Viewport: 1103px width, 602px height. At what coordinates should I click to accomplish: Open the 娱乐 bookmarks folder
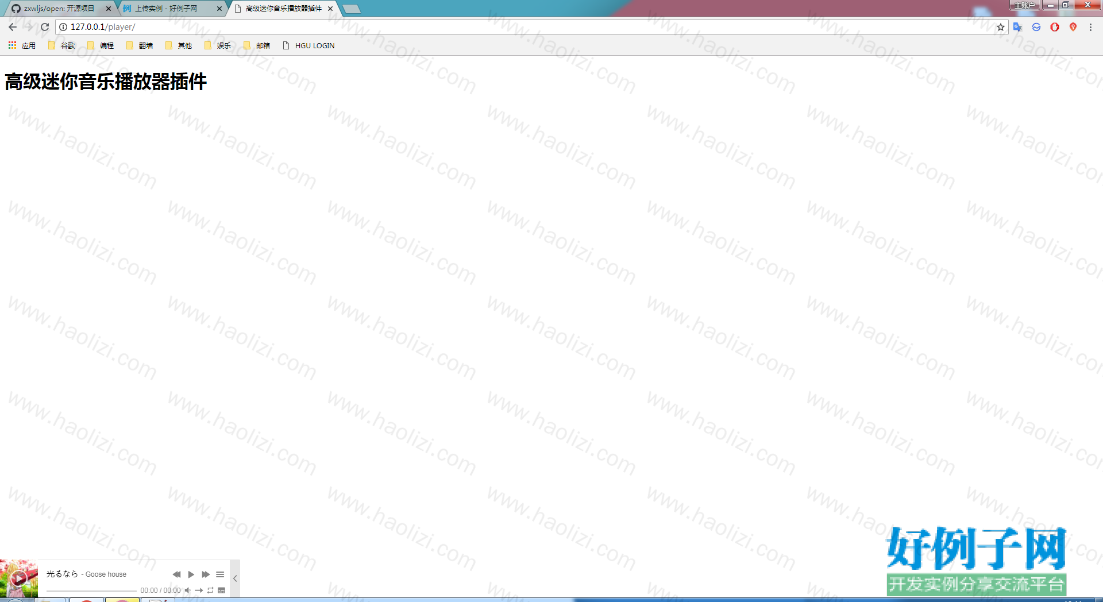(218, 45)
